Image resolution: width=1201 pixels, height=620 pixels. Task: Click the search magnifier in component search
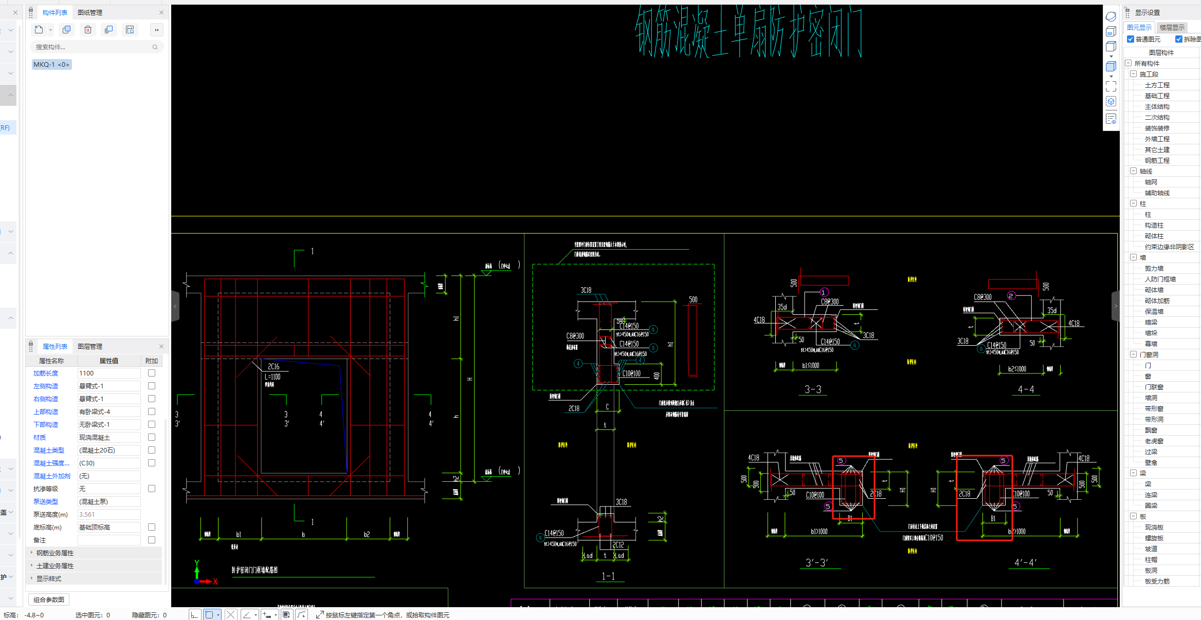(155, 47)
